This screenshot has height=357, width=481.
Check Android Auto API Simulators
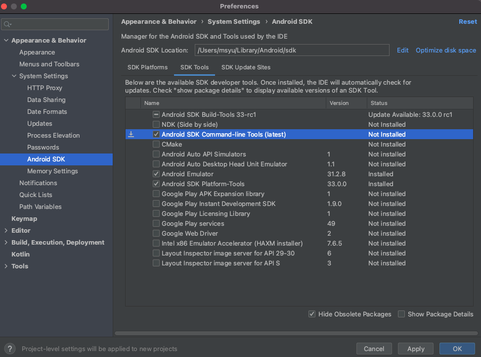(x=156, y=154)
